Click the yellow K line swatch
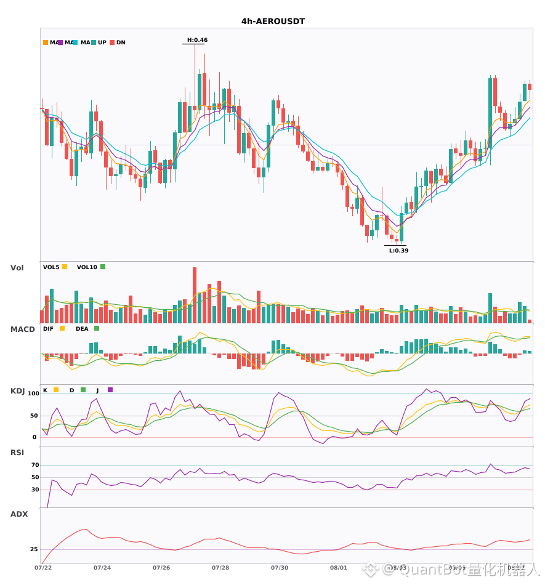This screenshot has width=545, height=585. [56, 390]
